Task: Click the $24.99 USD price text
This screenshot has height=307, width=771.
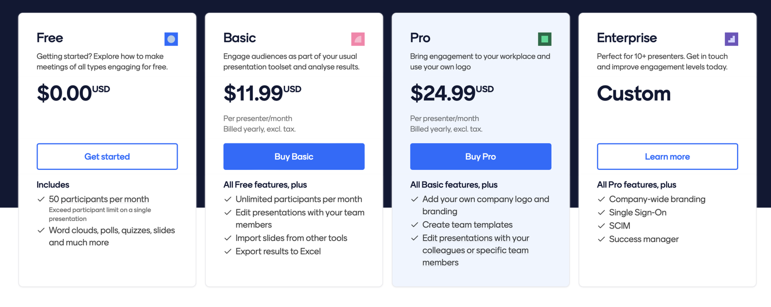Action: coord(452,93)
